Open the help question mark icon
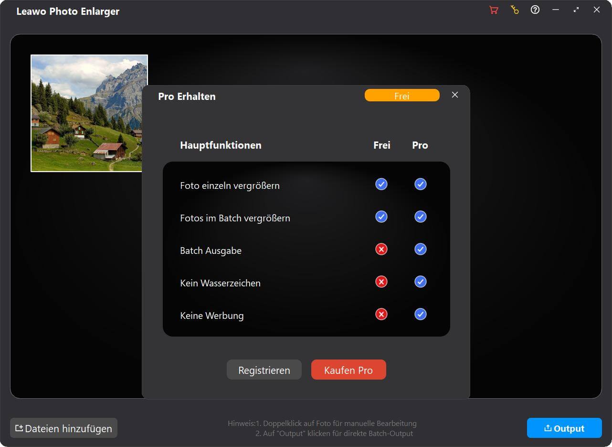The image size is (612, 447). (535, 10)
